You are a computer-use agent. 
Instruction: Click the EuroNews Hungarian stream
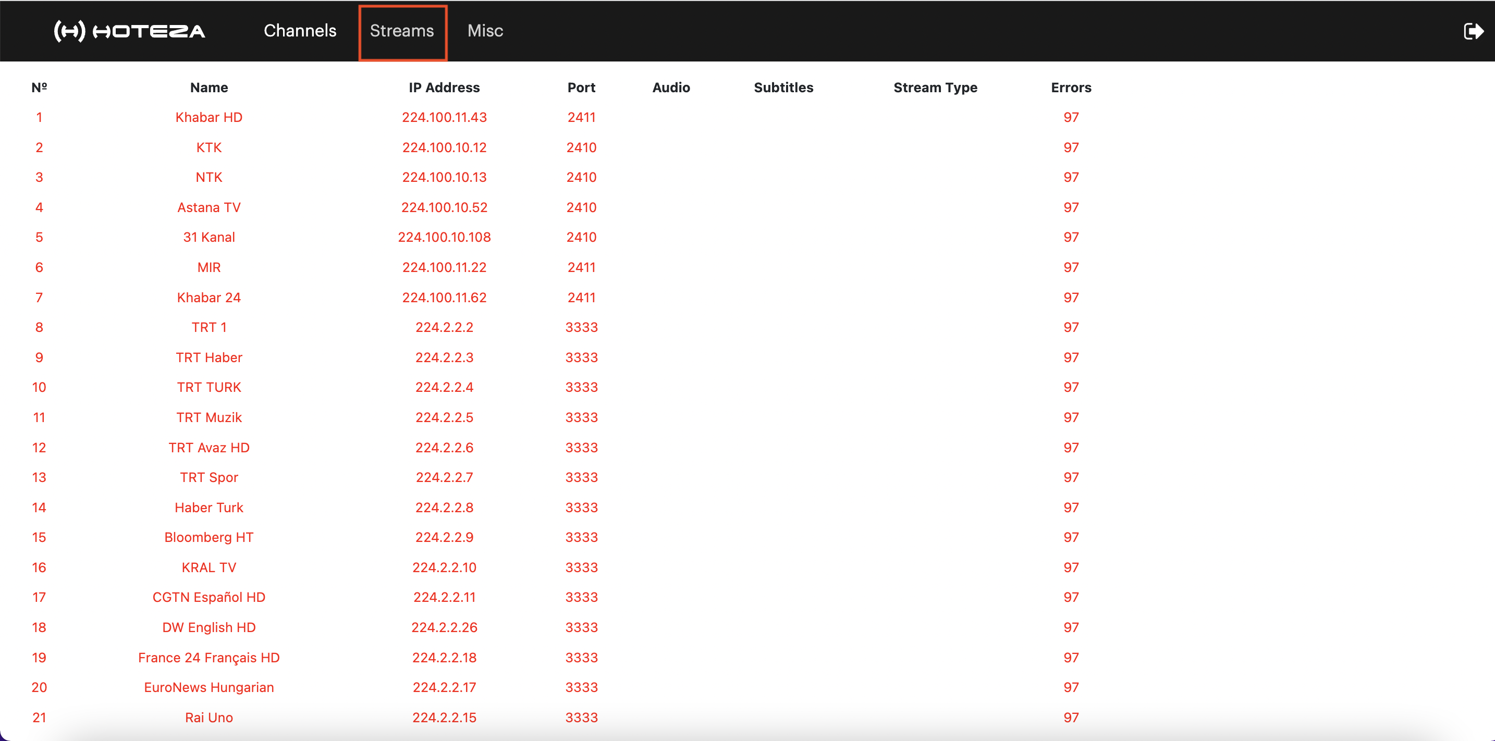click(x=209, y=687)
